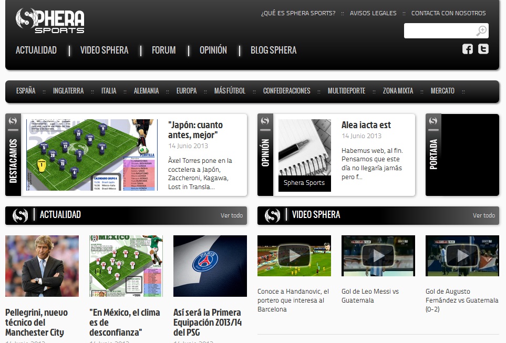Select the España category
Screen dimensions: 506x343
(x=26, y=91)
